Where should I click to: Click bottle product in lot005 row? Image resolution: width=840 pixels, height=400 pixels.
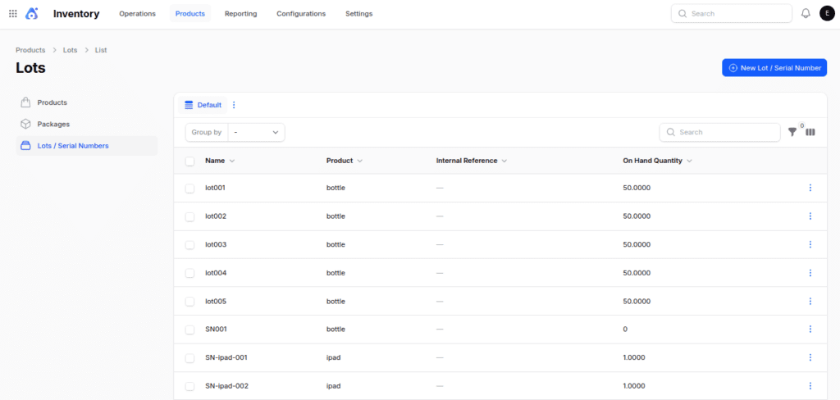(x=336, y=301)
